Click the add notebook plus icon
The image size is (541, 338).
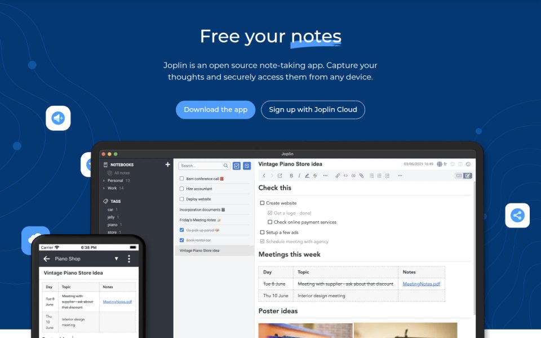click(168, 164)
